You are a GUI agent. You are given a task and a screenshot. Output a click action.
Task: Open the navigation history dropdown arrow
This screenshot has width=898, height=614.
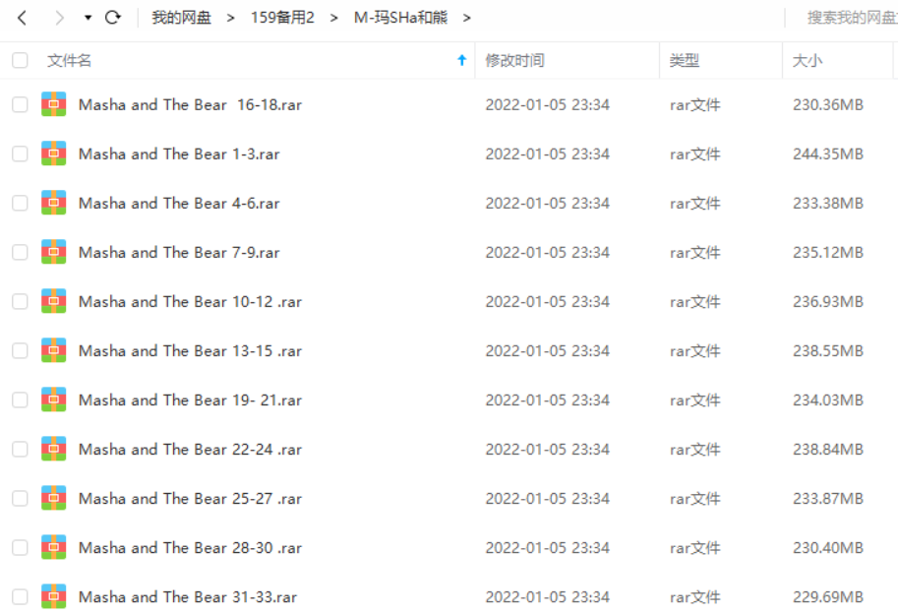[x=88, y=18]
